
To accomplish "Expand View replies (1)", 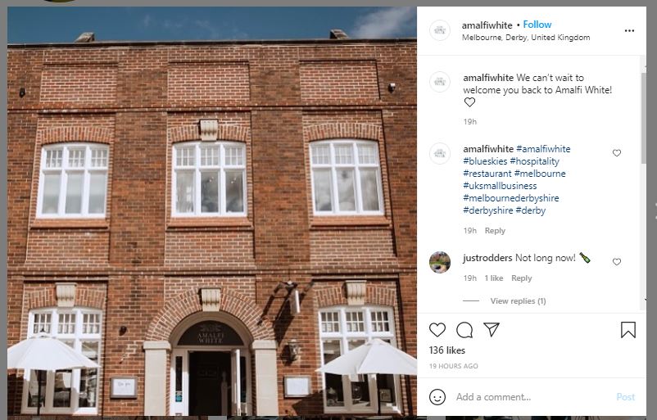I will pos(518,300).
